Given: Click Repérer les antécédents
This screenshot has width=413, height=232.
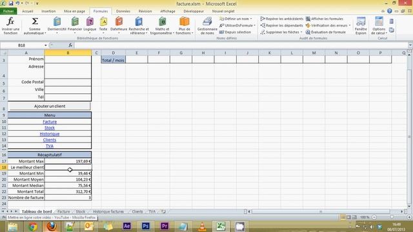Looking at the screenshot, I should (x=281, y=19).
